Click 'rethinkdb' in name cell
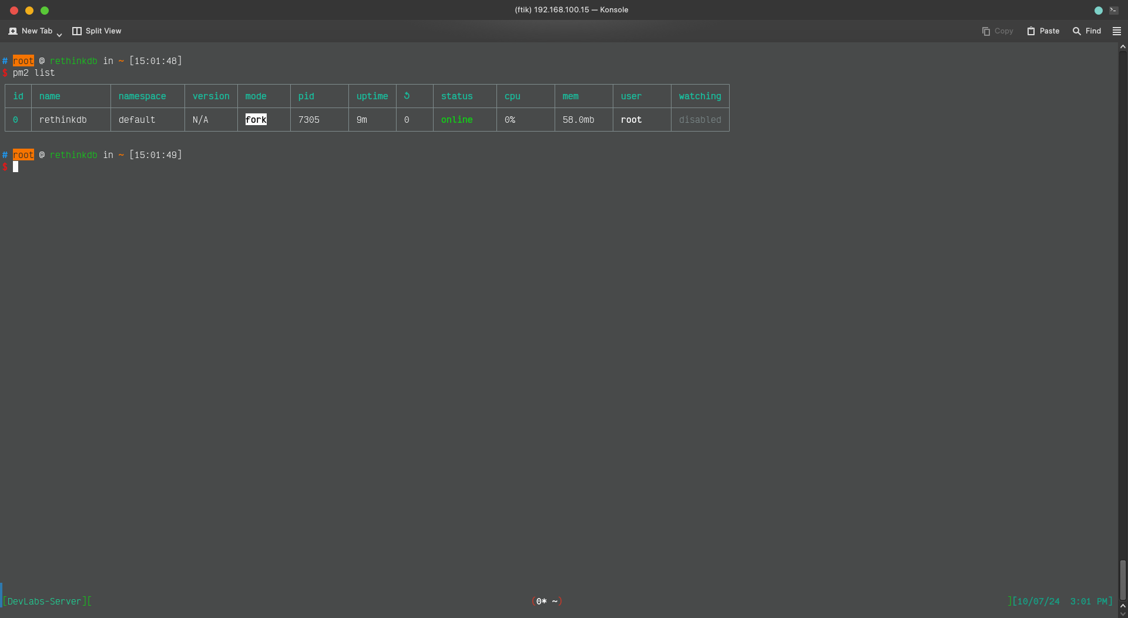 coord(63,120)
